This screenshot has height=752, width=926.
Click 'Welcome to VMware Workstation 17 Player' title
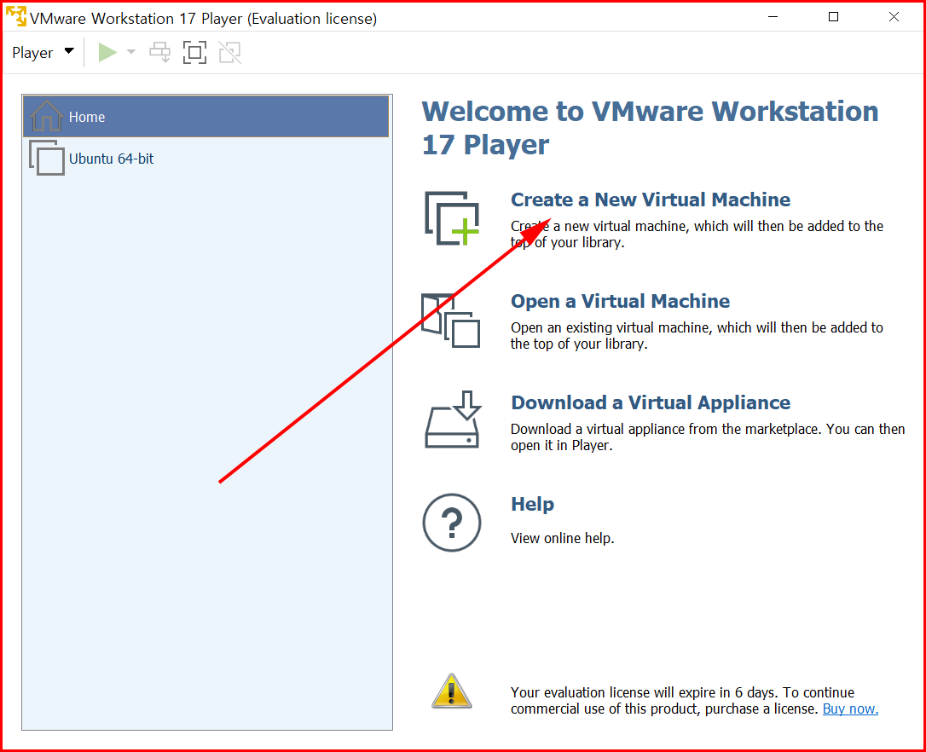[651, 128]
